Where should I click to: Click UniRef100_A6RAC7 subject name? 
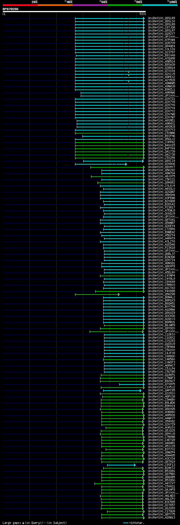[161, 366]
